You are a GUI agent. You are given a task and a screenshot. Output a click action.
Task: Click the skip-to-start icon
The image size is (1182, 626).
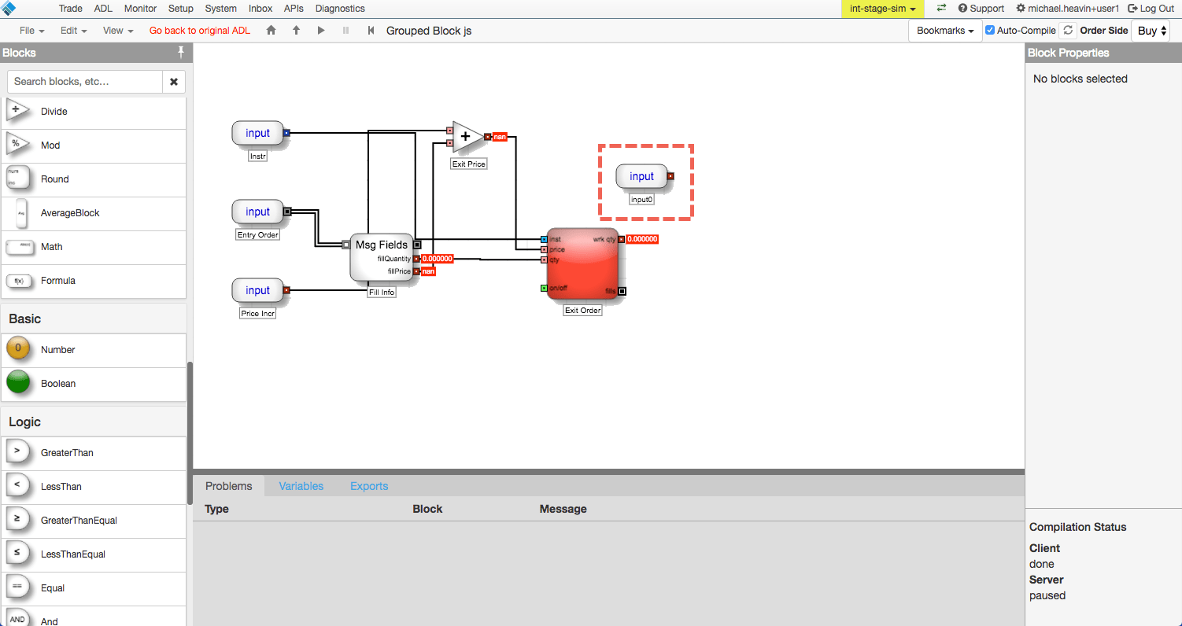[371, 31]
